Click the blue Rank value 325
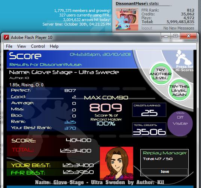Image resolution: width=201 pixels, height=188 pixels. click(x=70, y=122)
